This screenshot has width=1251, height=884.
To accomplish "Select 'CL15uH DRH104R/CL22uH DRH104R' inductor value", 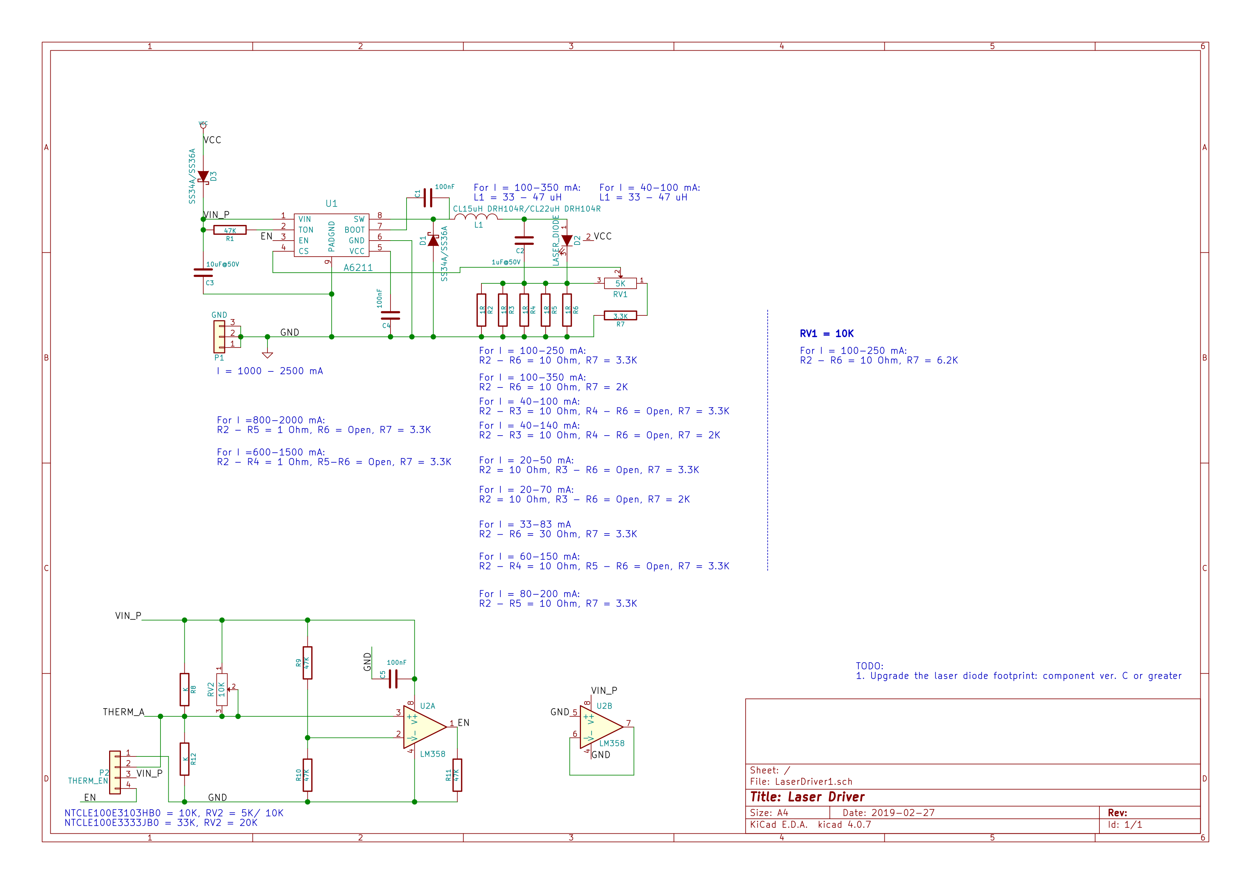I will coord(527,209).
